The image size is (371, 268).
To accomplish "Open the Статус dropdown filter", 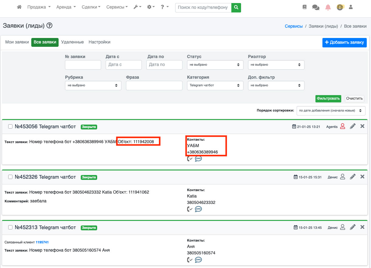I will [215, 65].
